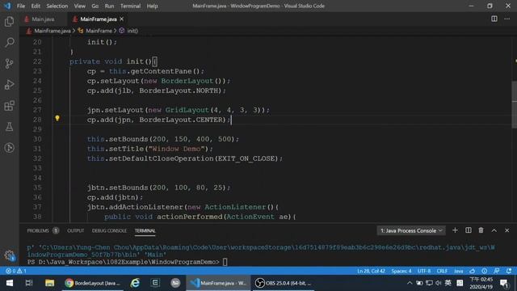Open the Run and Debug view
The image size is (517, 291).
pos(9,84)
